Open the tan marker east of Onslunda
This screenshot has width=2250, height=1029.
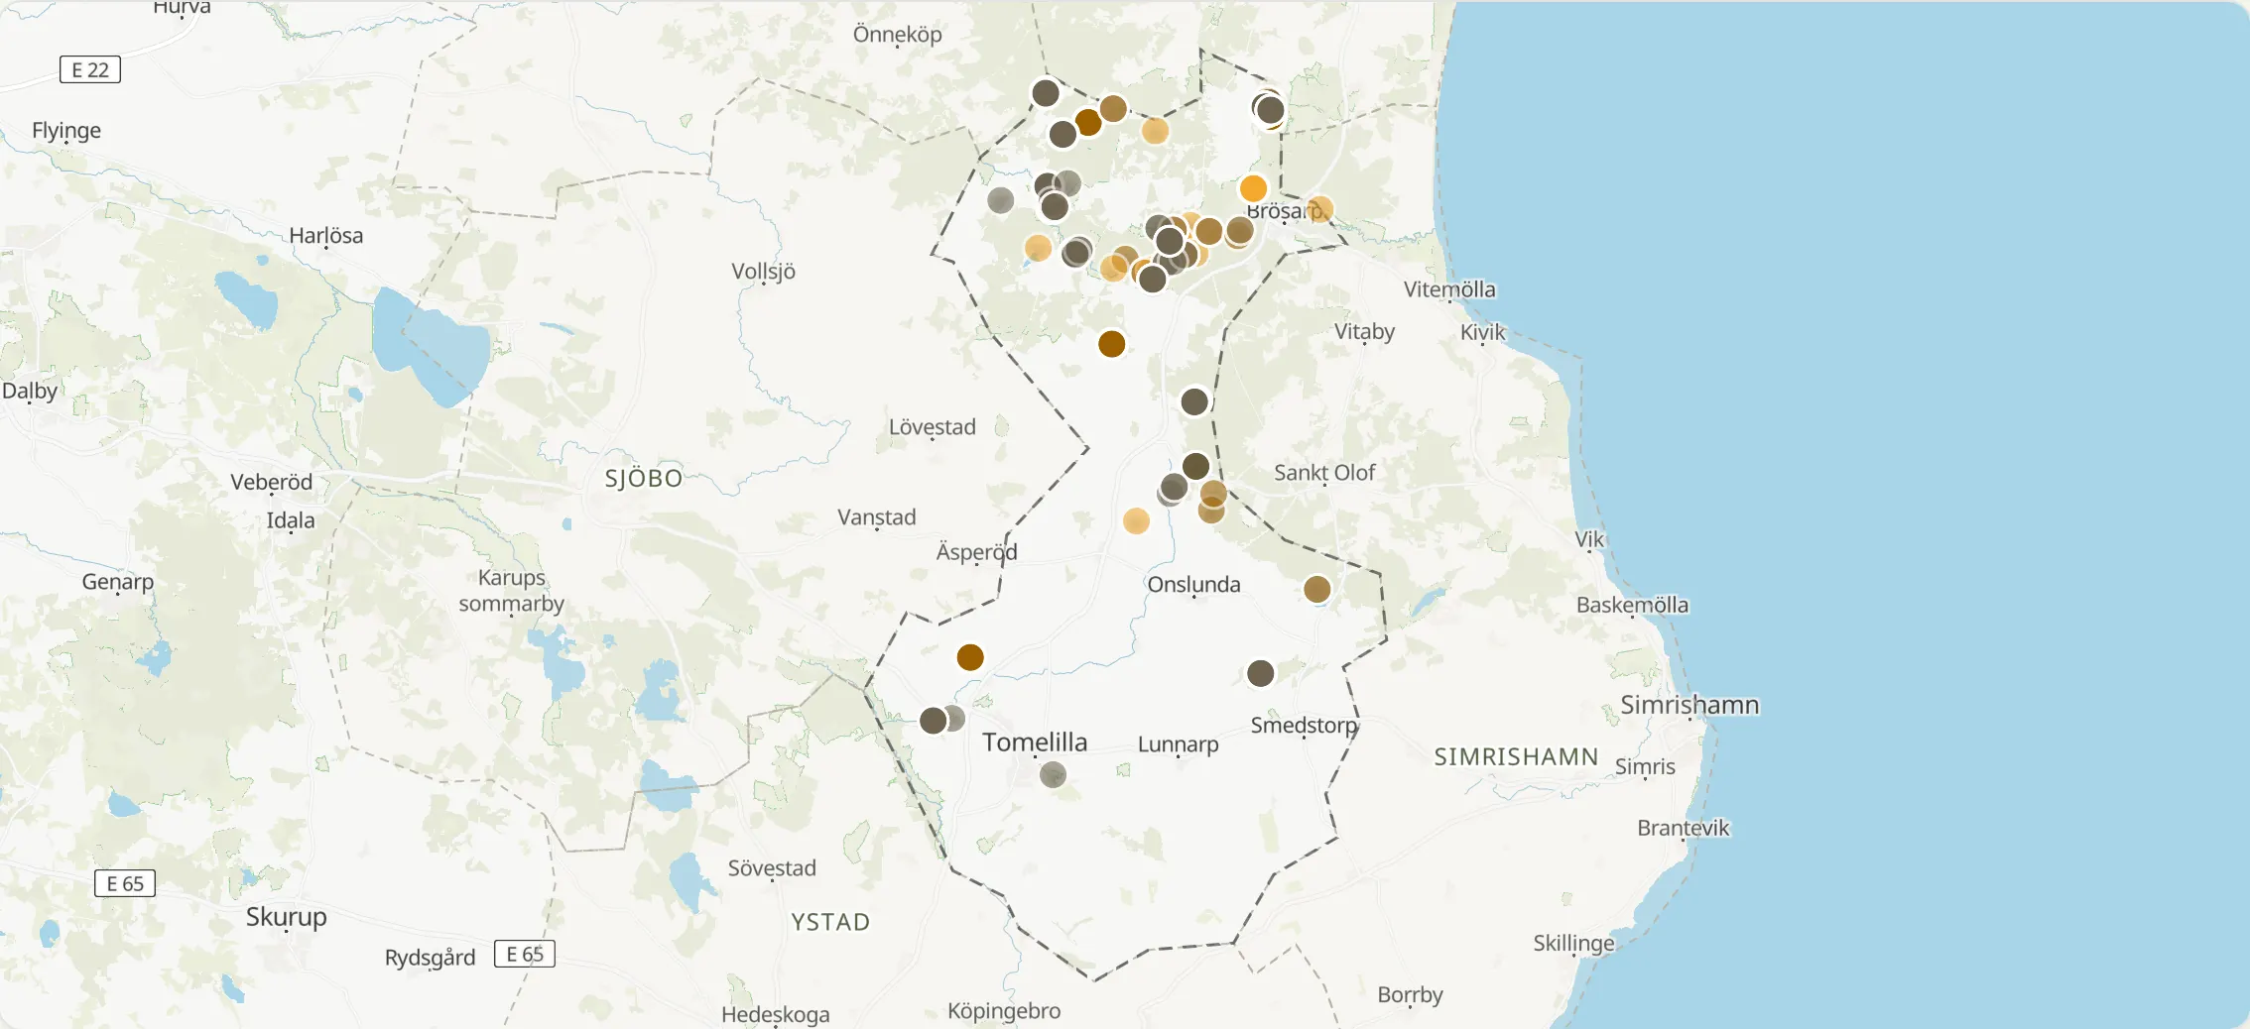(1316, 590)
